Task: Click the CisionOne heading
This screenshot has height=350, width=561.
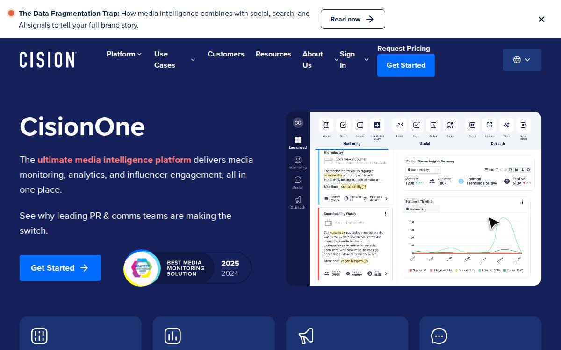Action: click(x=82, y=126)
